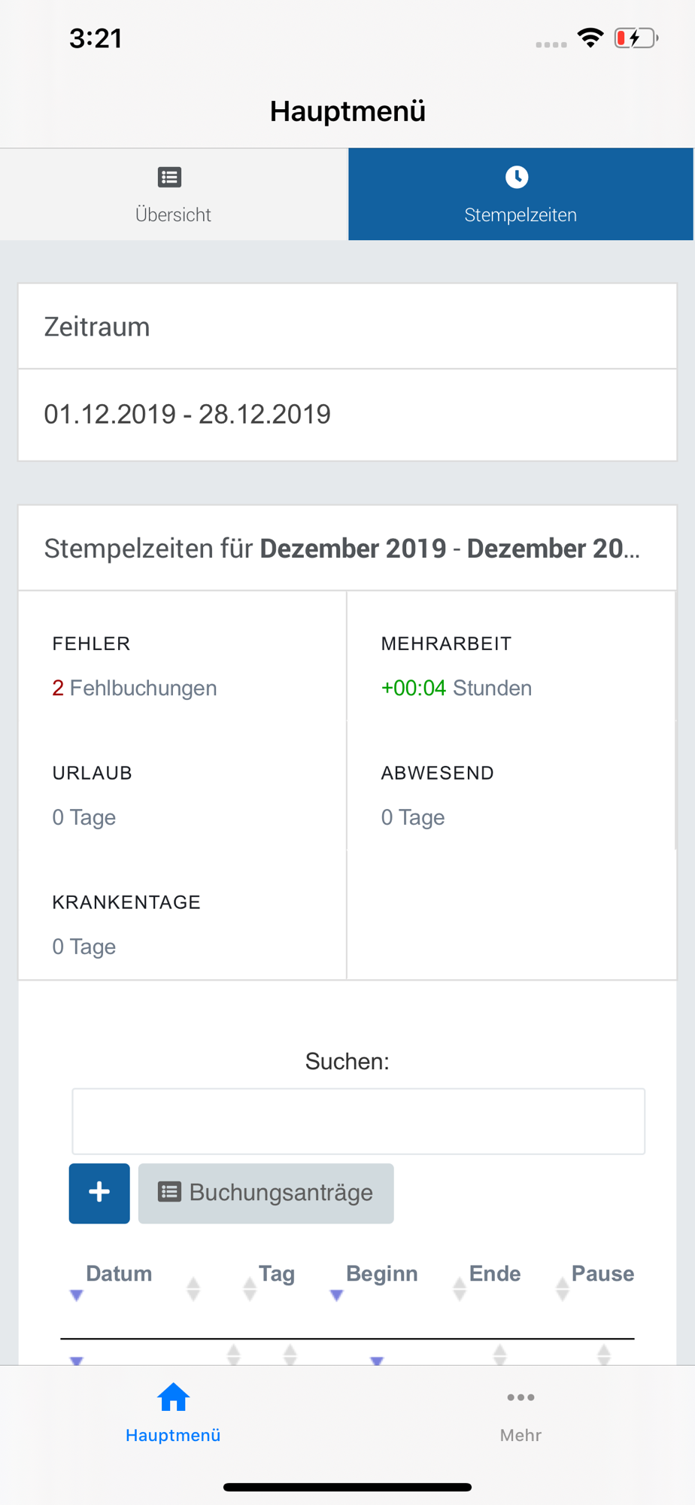The width and height of the screenshot is (695, 1505).
Task: Tap the Krankentage 0 Tage entry
Action: [x=84, y=947]
